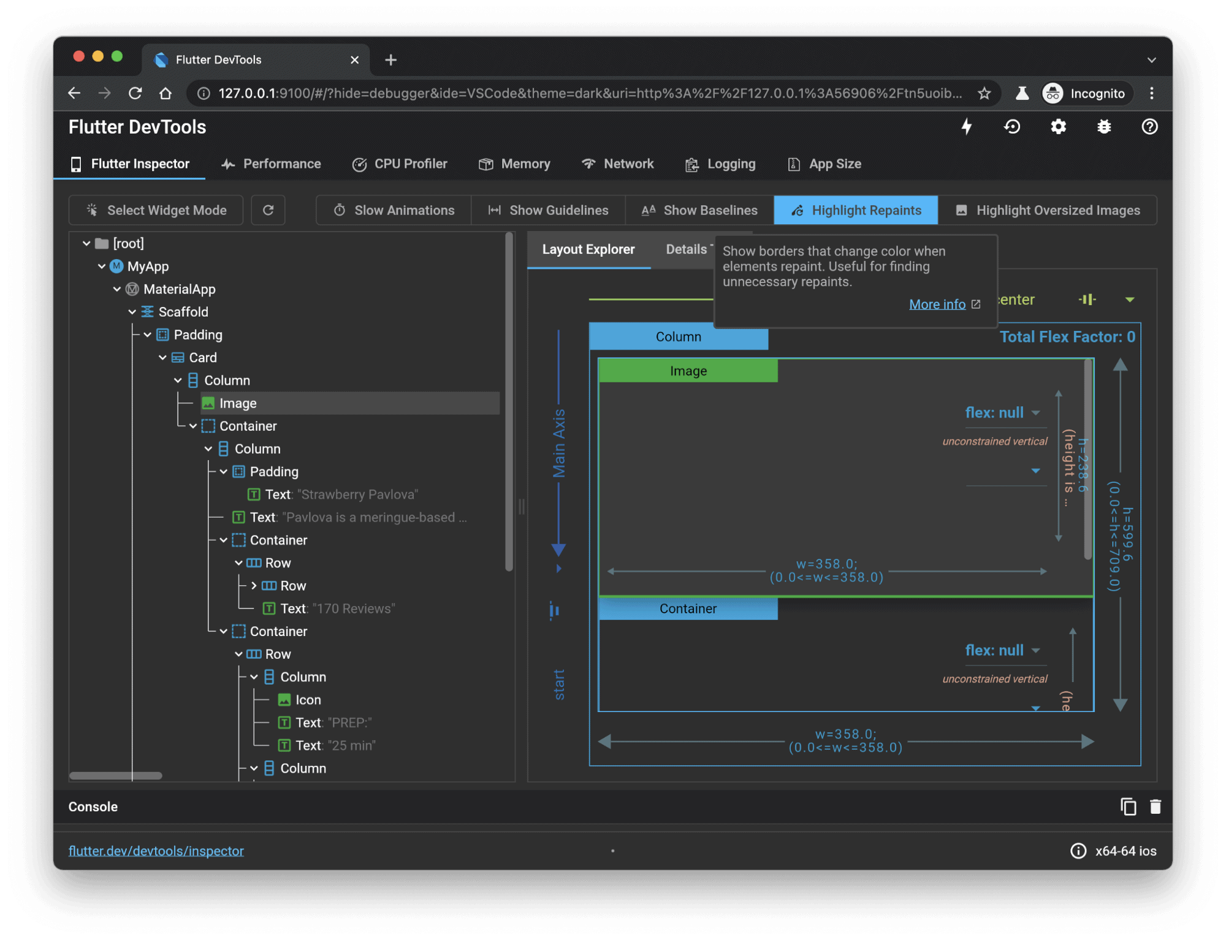Switch to the Performance tab
1226x940 pixels.
(271, 164)
